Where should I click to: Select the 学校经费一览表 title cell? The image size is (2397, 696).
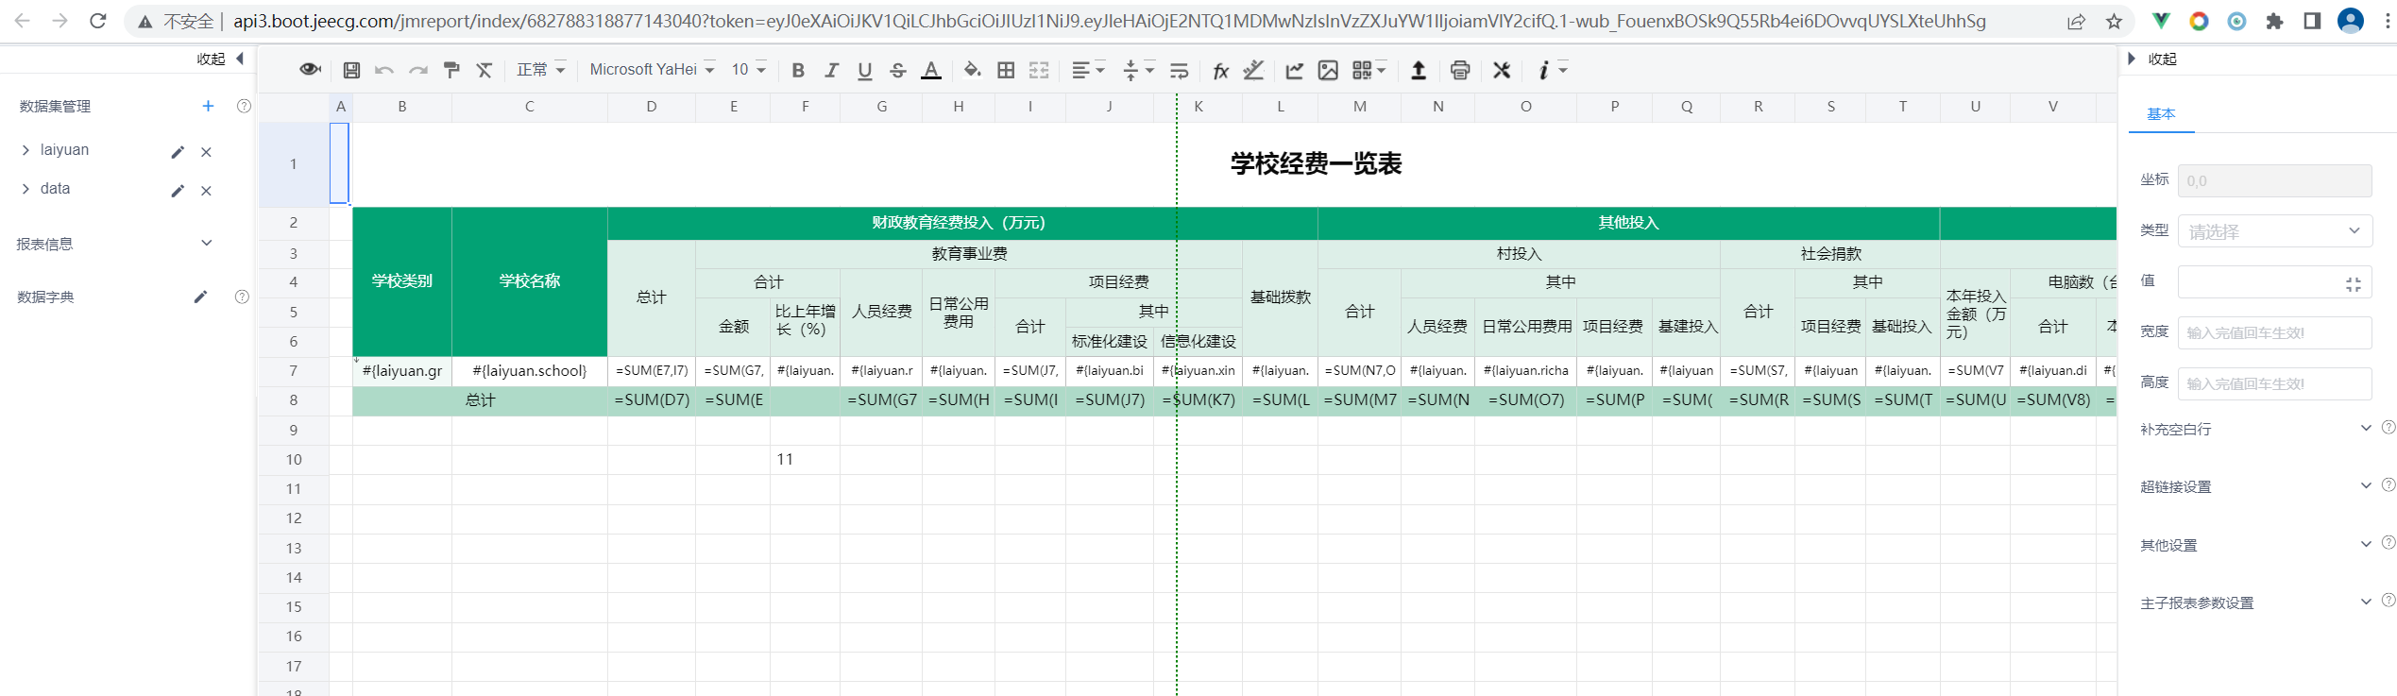1316,163
